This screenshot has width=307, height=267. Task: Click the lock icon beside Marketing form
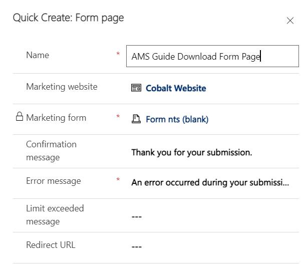pyautogui.click(x=19, y=117)
